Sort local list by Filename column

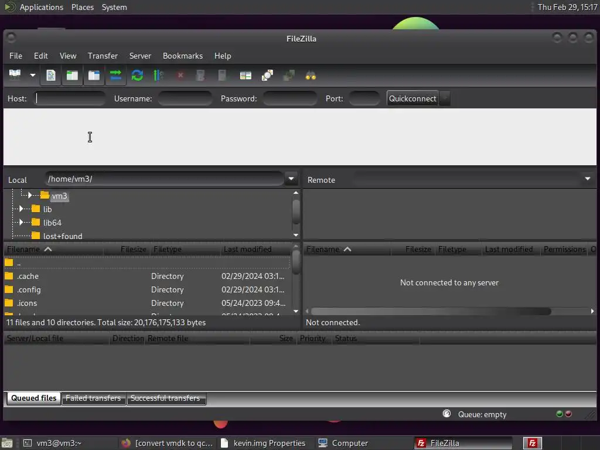coord(53,250)
